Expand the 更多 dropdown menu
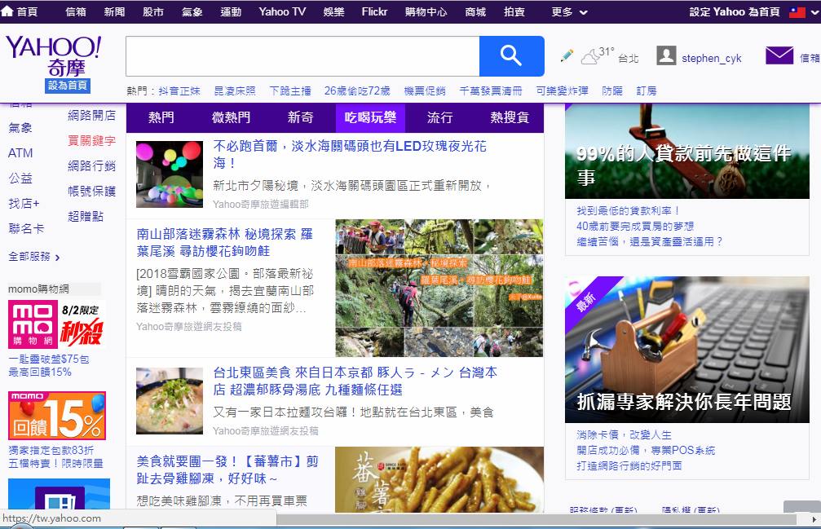The height and width of the screenshot is (529, 821). (569, 12)
